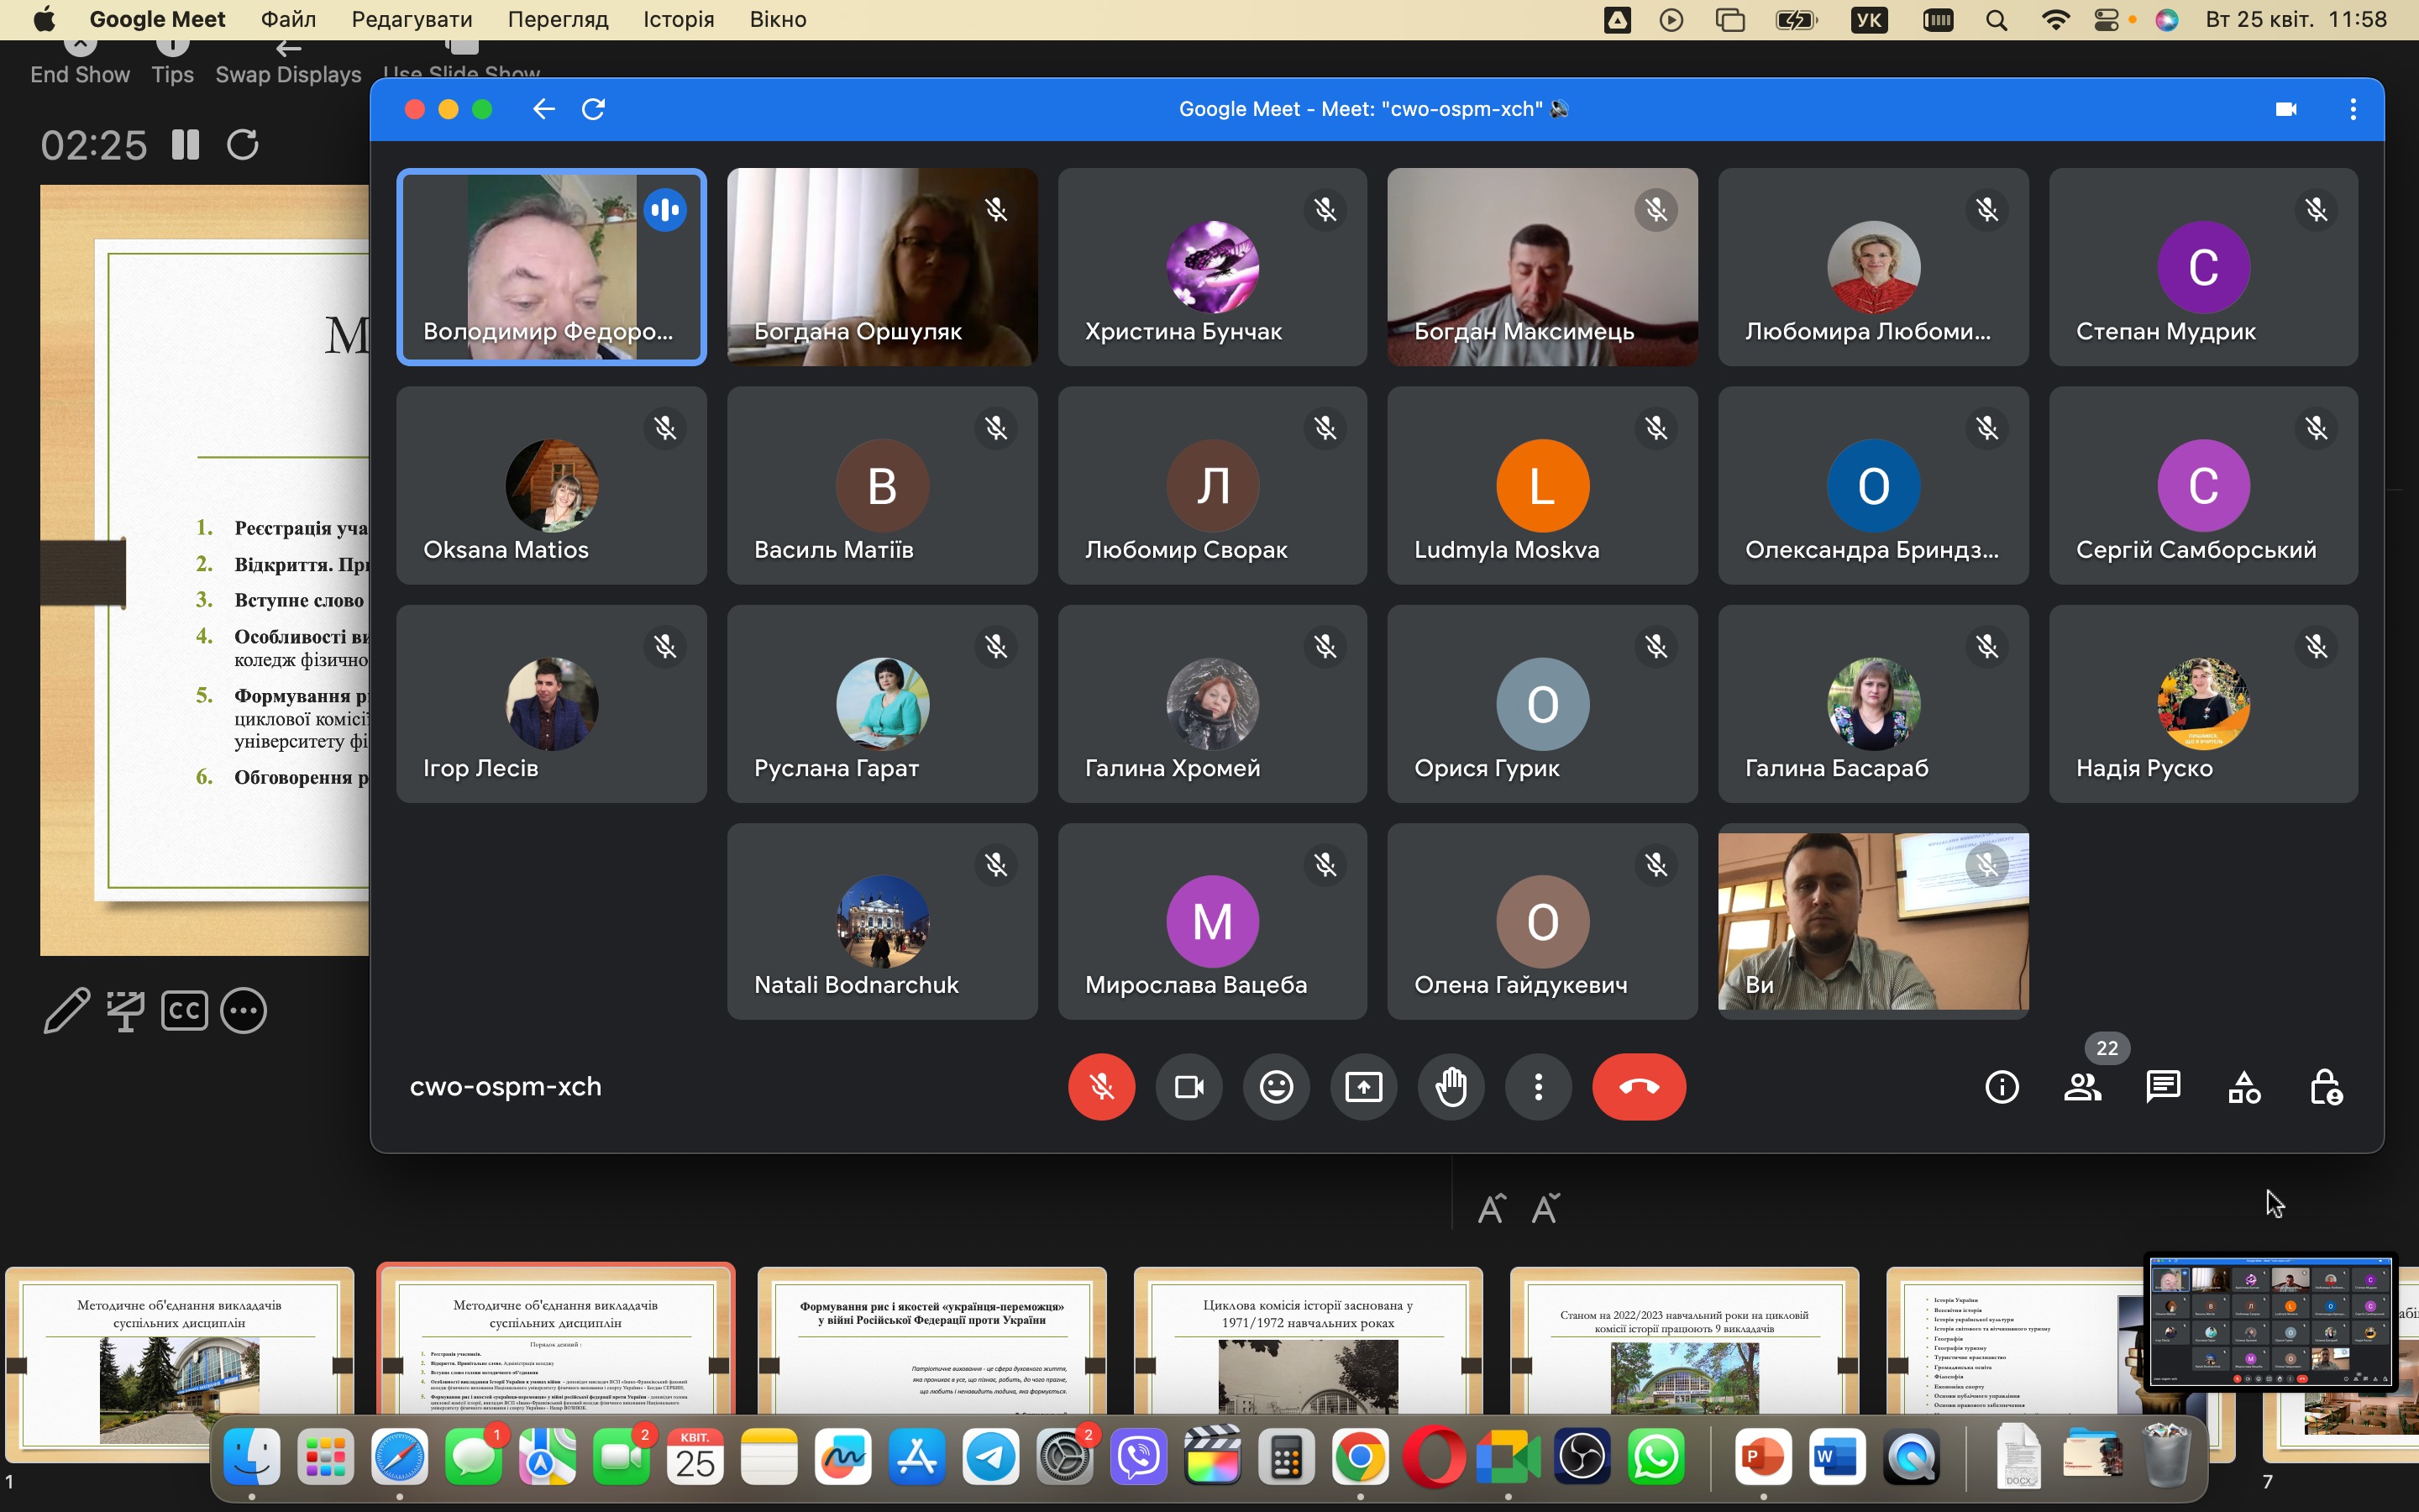Open Файл menu
The height and width of the screenshot is (1512, 2419).
[x=288, y=19]
